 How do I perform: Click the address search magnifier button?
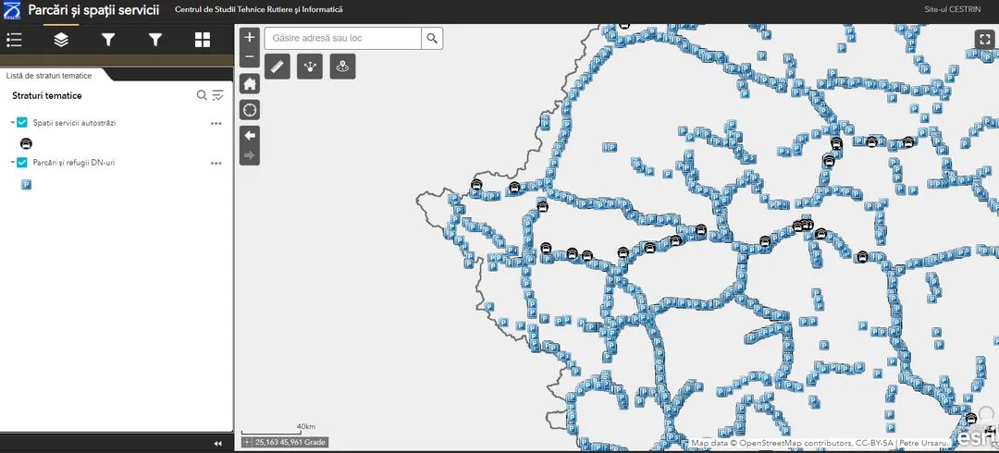point(432,38)
